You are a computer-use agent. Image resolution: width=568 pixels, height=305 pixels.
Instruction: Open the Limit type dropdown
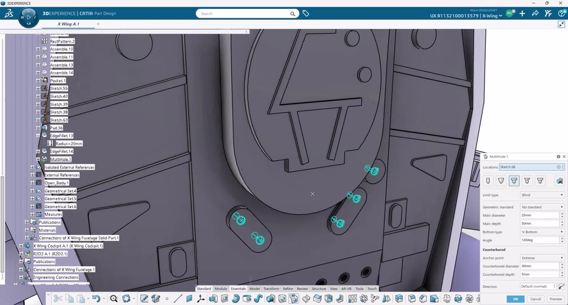[x=543, y=195]
